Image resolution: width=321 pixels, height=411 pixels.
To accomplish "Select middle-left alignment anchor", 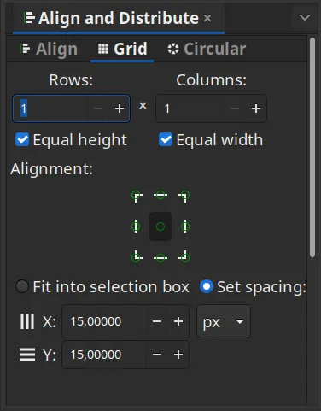I will point(136,226).
